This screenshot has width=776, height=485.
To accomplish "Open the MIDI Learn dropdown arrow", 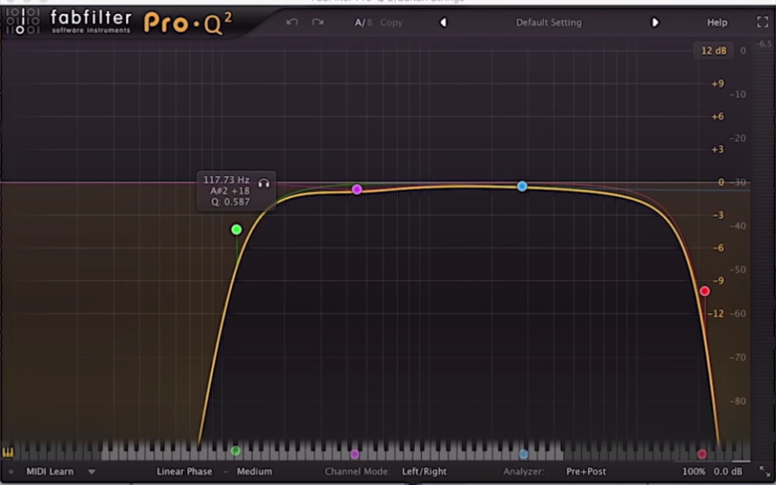I will pyautogui.click(x=92, y=472).
